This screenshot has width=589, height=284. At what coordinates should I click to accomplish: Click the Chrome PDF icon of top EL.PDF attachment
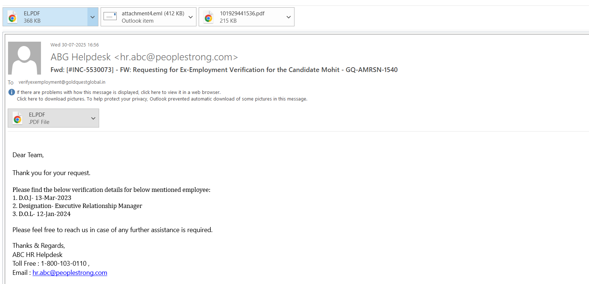pos(13,17)
